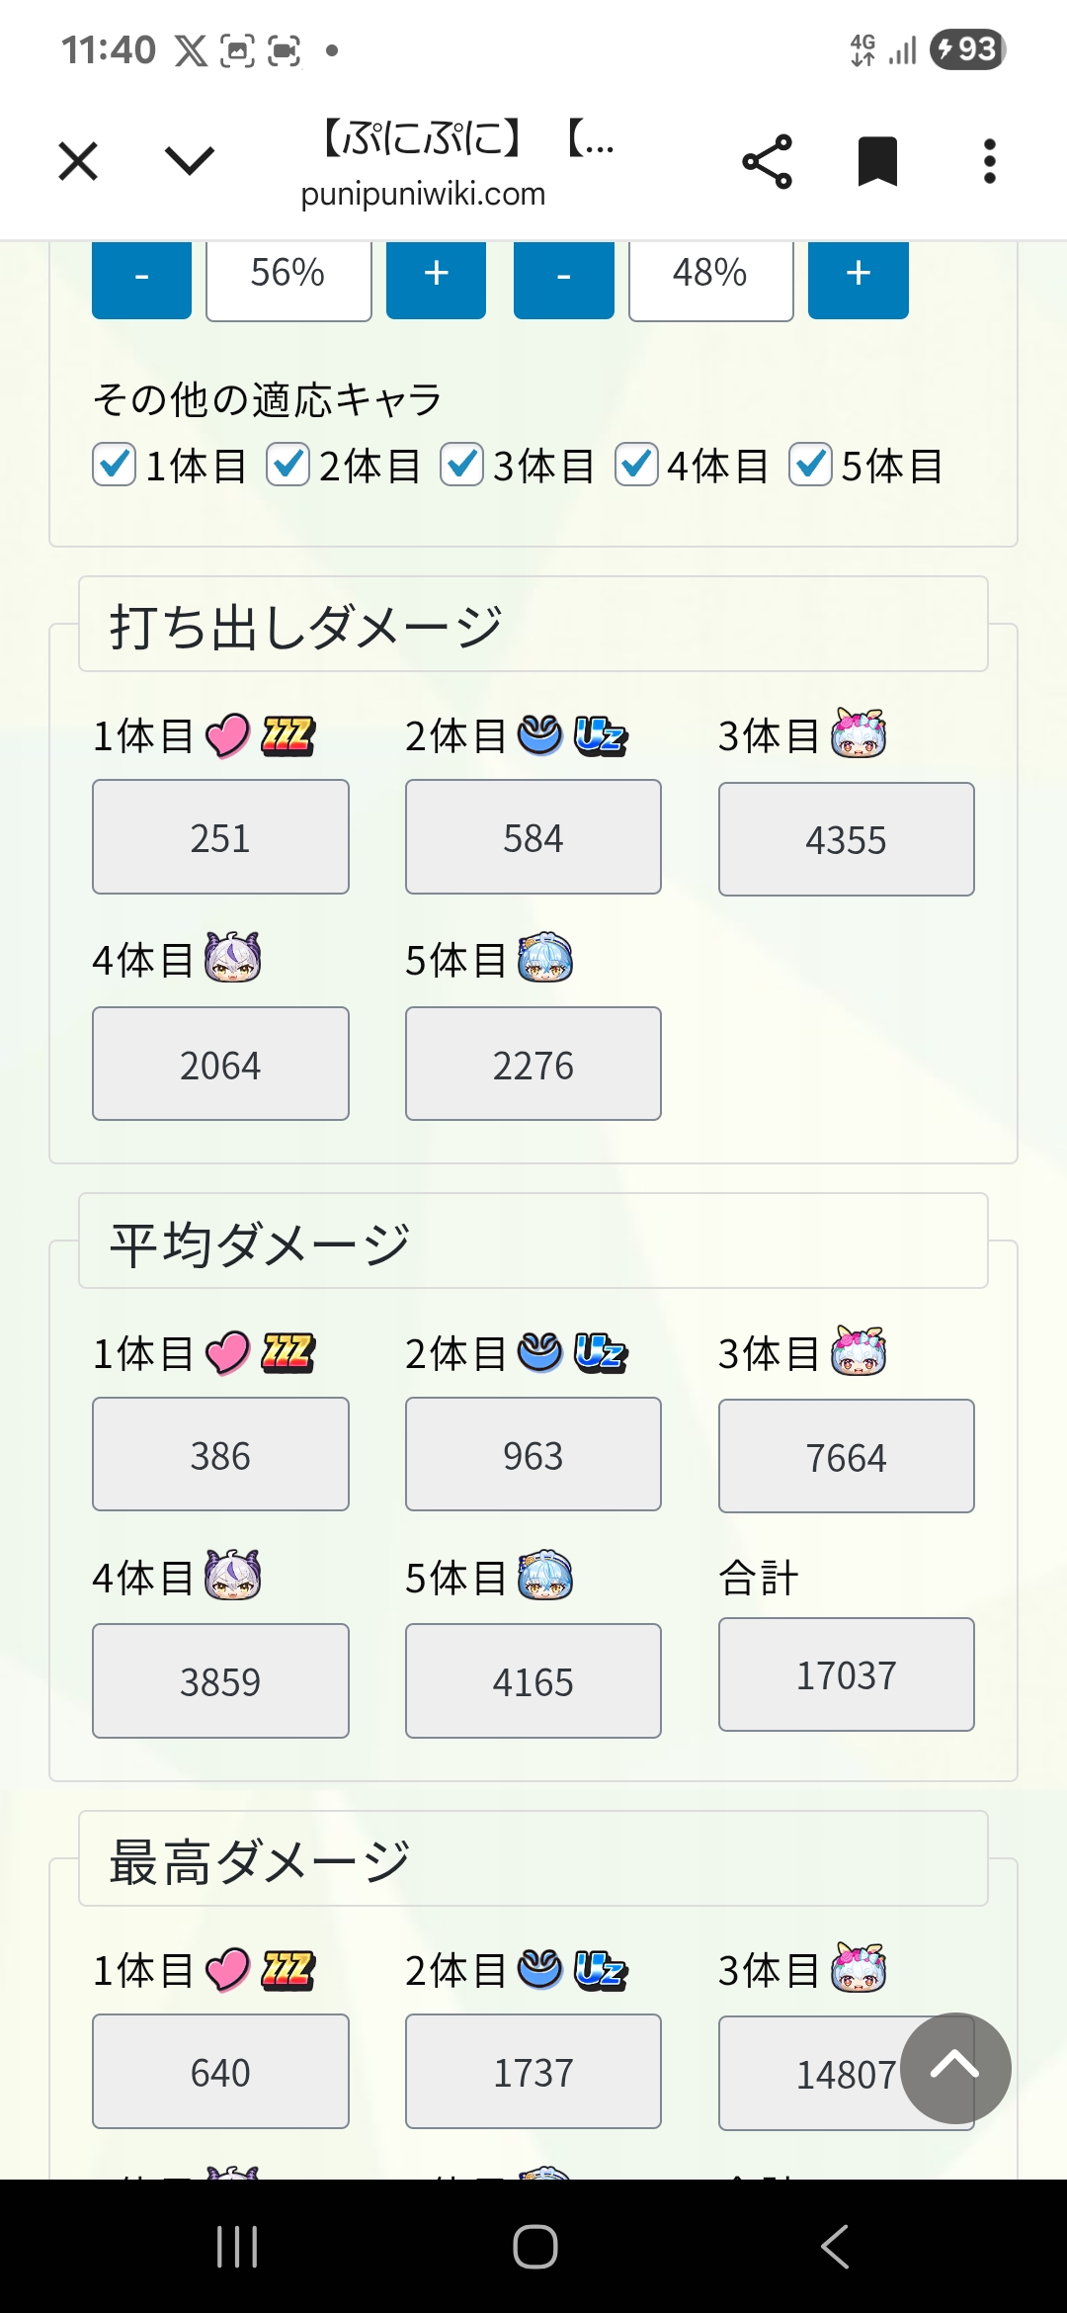Open the three-dot overflow menu
Screen dimensions: 1067x2313
(989, 161)
